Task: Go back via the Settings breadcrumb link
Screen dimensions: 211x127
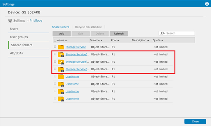Action: 19,20
